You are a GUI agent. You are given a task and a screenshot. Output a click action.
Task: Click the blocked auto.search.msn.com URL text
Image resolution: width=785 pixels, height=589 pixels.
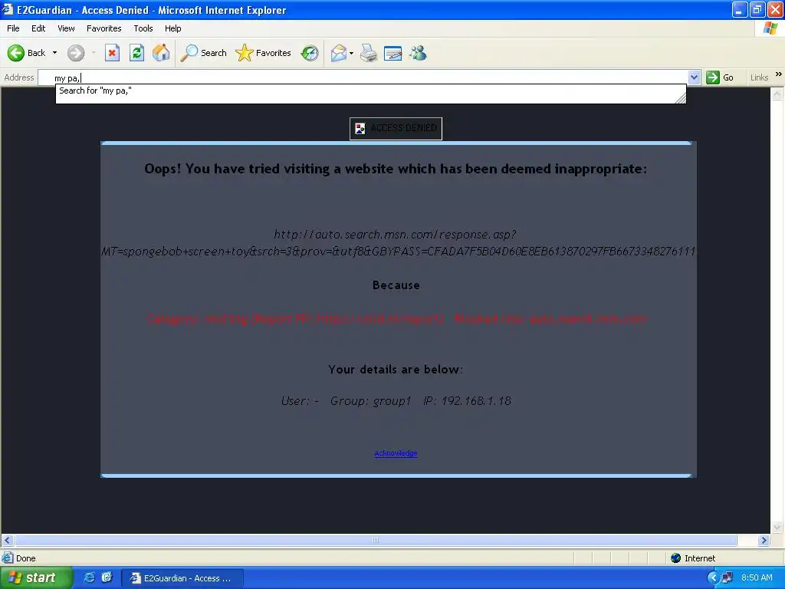tap(398, 243)
